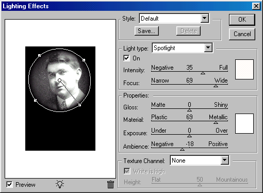Click the OK button
This screenshot has height=193, width=263.
tap(242, 20)
